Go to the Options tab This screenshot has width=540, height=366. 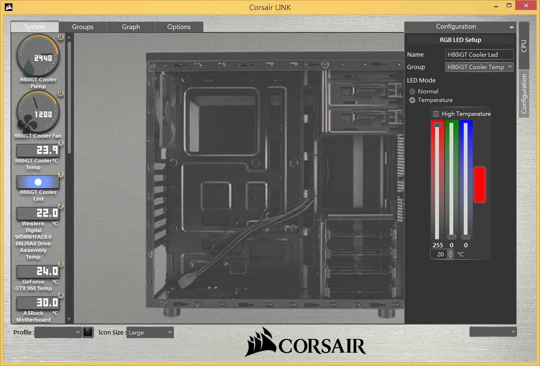click(179, 27)
